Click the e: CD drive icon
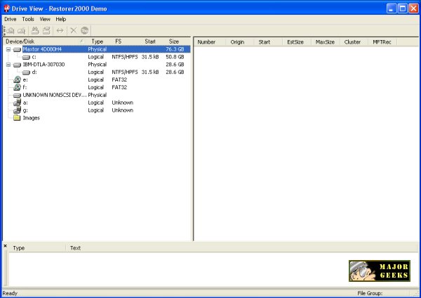This screenshot has height=298, width=421. pos(17,79)
